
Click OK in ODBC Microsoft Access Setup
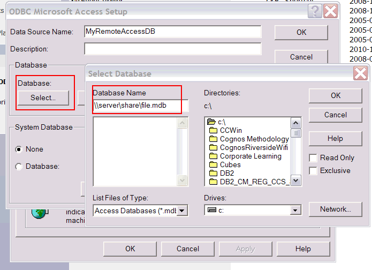point(301,32)
